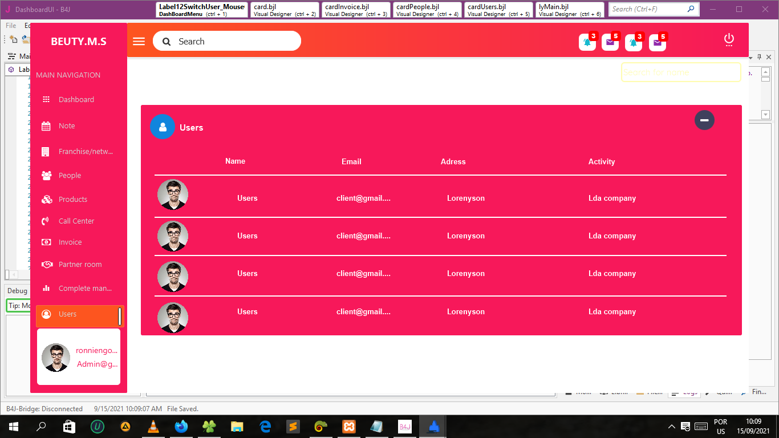
Task: Select the Debug tab in B4J
Action: (17, 291)
